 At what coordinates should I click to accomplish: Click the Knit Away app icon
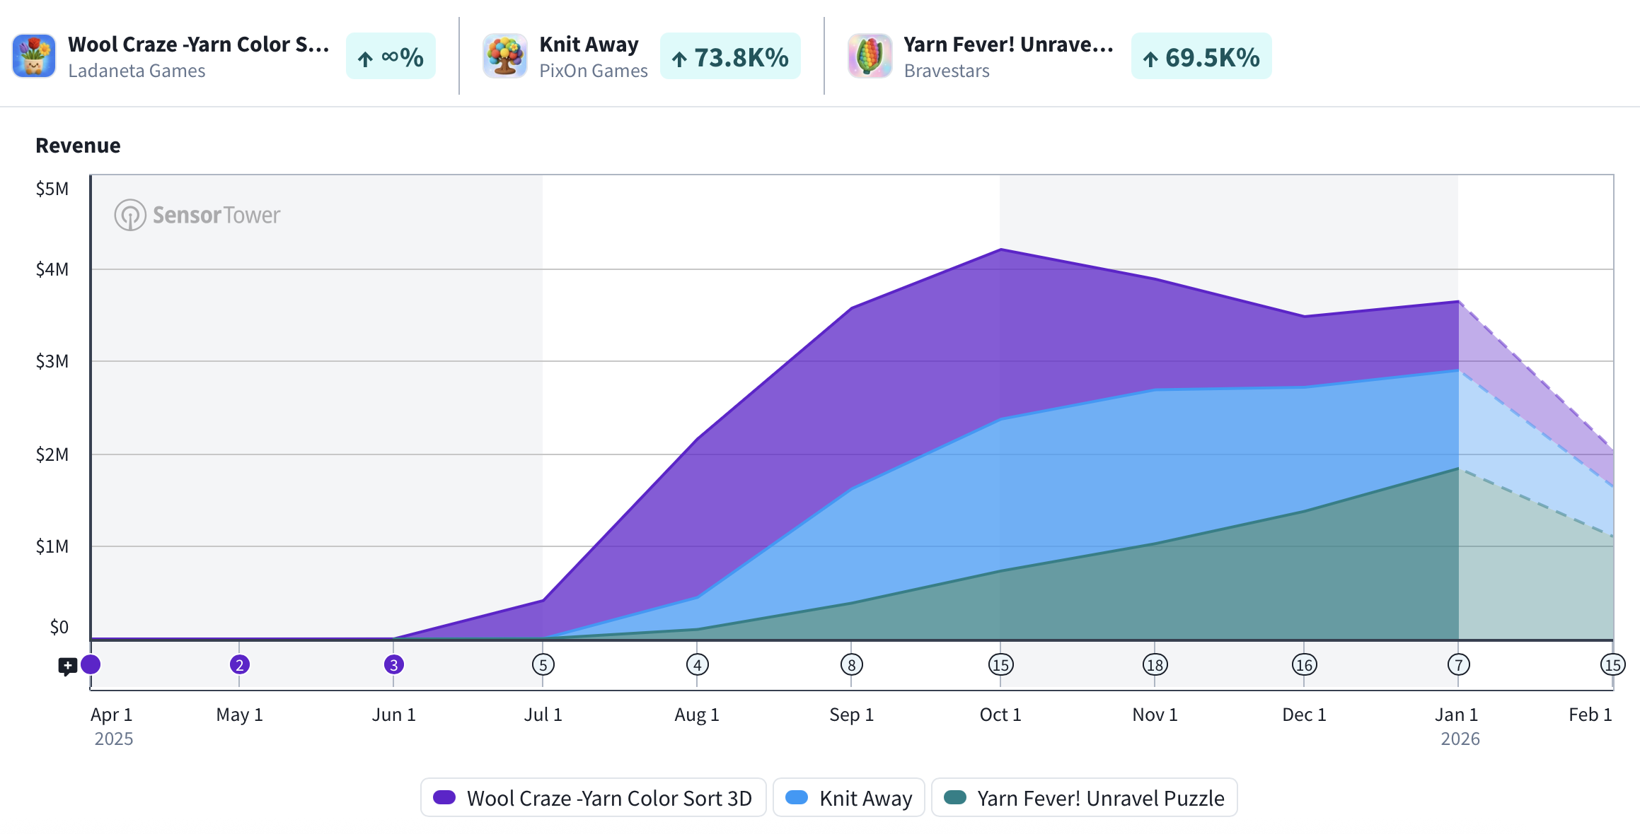(505, 56)
